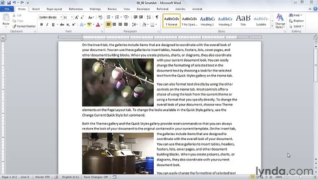Screen dimensions: 318x180
Task: Justify the text
Action: click(126, 24)
